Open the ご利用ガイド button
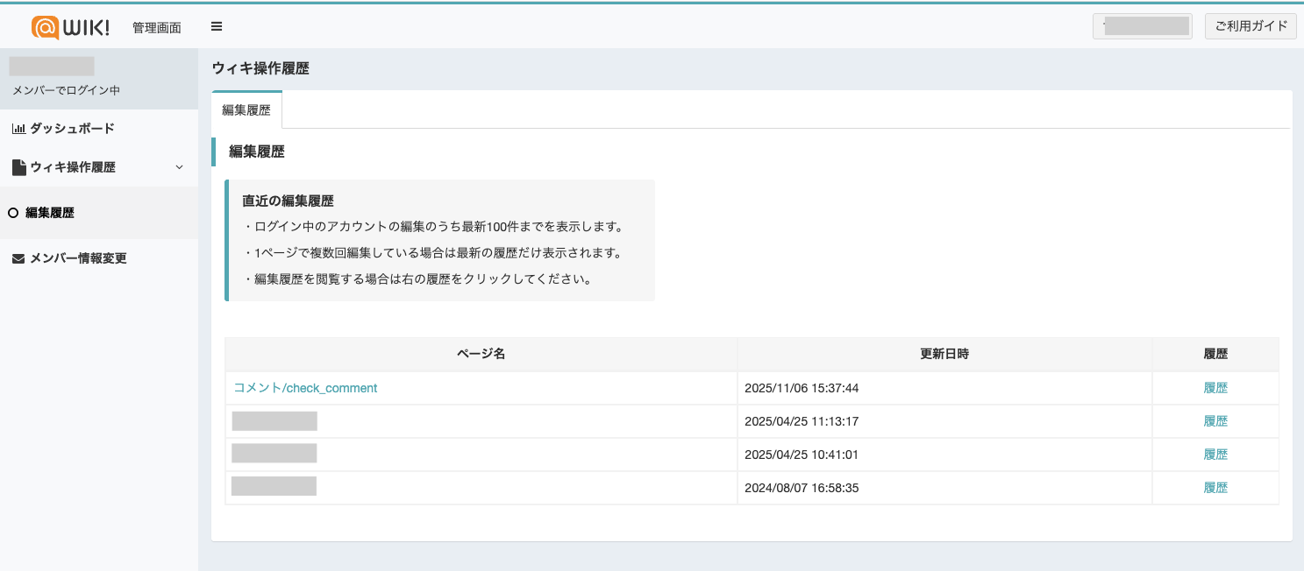Screen dimensions: 1304x571 [1250, 26]
